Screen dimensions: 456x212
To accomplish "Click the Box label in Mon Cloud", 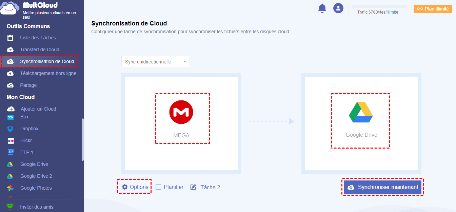I will click(24, 117).
